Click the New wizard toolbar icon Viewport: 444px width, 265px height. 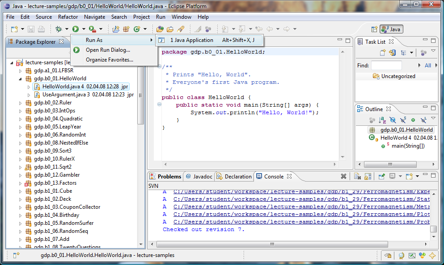[14, 29]
